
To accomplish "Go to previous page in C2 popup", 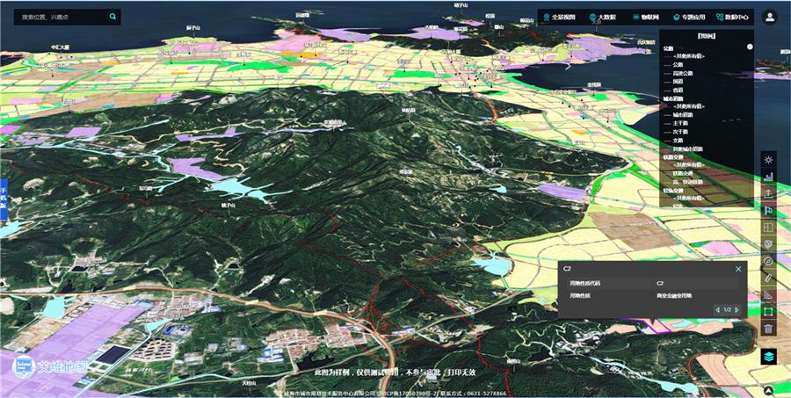I will tap(718, 309).
